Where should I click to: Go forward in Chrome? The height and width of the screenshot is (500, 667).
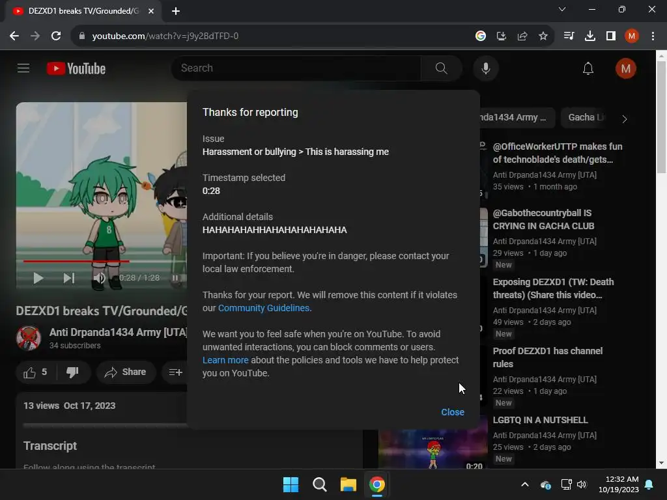(x=35, y=36)
